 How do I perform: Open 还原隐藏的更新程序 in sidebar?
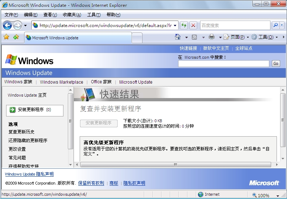28,140
